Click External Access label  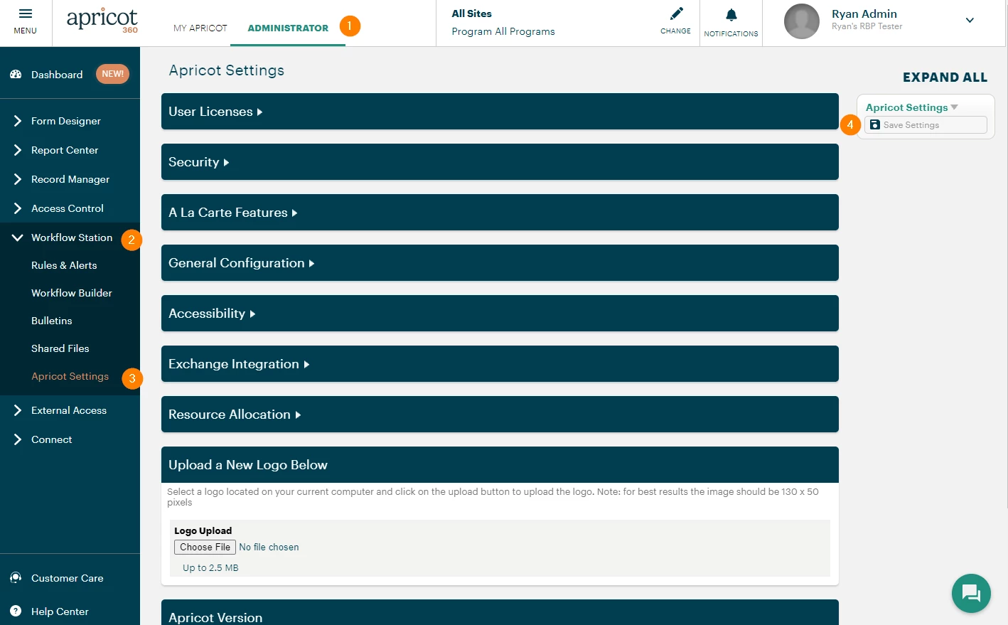click(x=69, y=410)
